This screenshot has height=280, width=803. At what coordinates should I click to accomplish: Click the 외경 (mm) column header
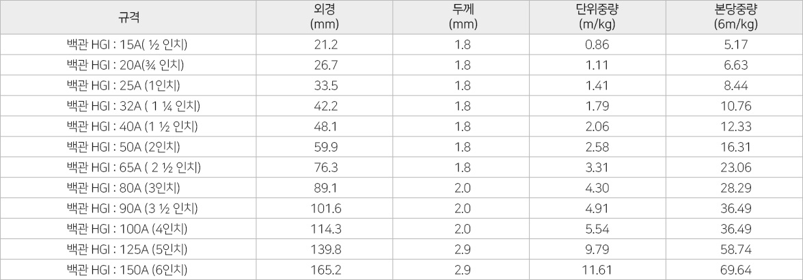point(325,17)
